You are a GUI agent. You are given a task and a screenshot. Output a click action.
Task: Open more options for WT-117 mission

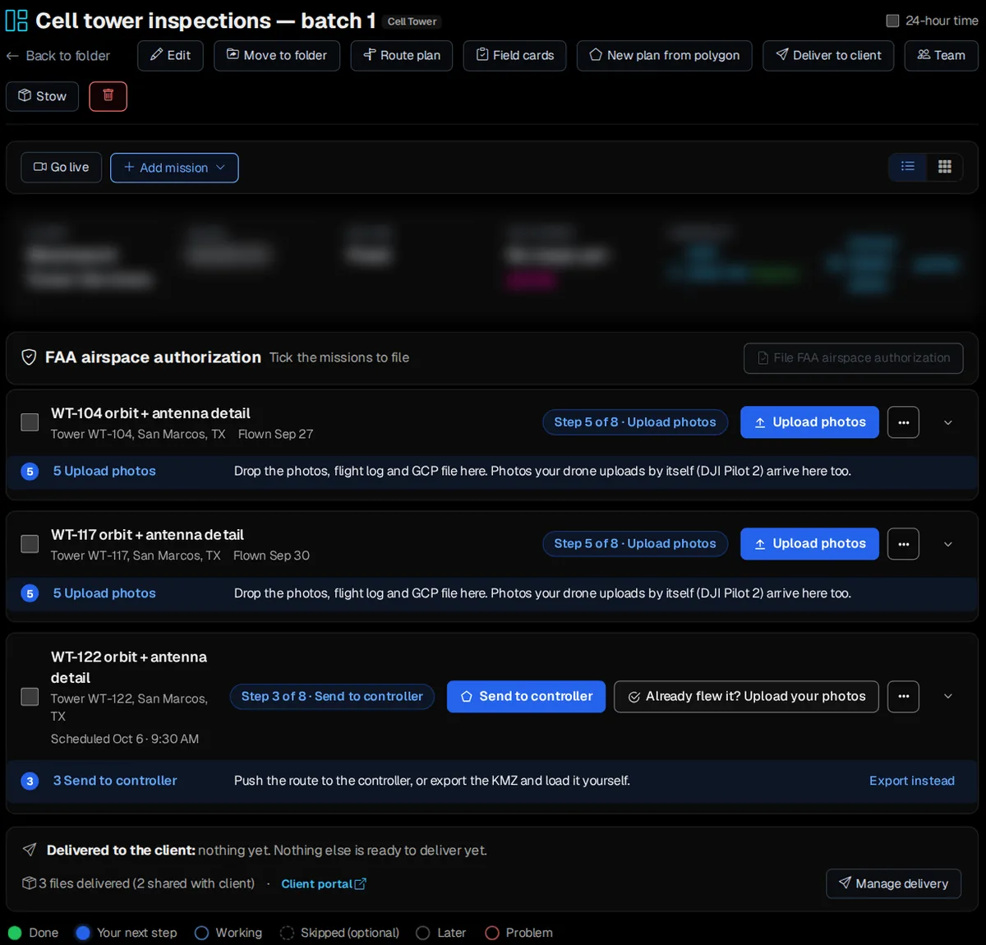[x=904, y=544]
